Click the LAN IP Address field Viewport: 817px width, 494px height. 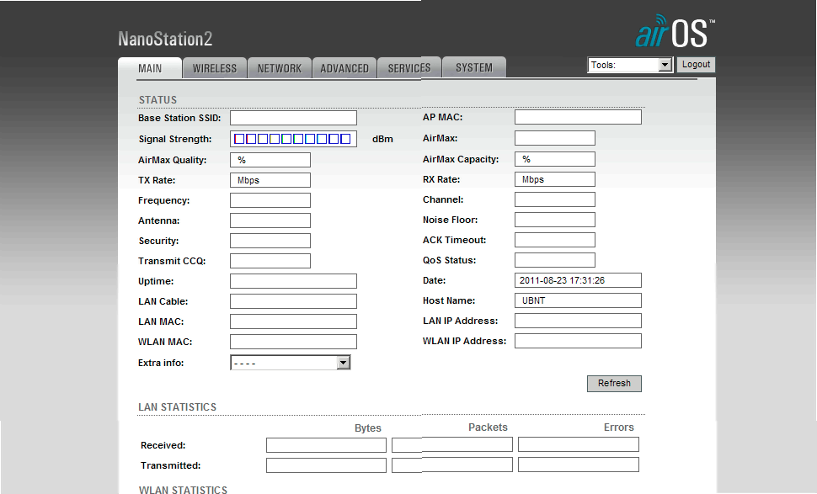[x=578, y=321]
